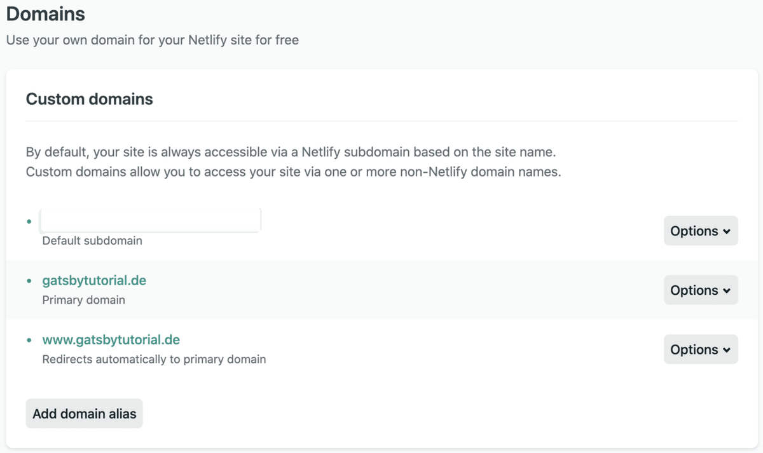This screenshot has height=453, width=763.
Task: Click the green bullet beside gatsbytutorial.de
Action: (29, 281)
